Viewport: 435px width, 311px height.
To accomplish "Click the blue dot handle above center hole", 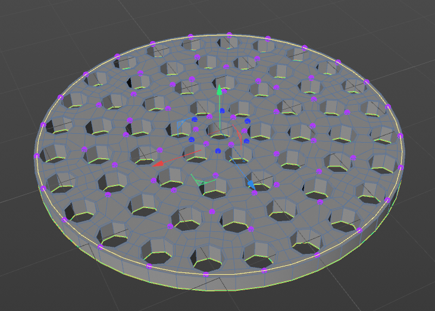I will point(222,111).
